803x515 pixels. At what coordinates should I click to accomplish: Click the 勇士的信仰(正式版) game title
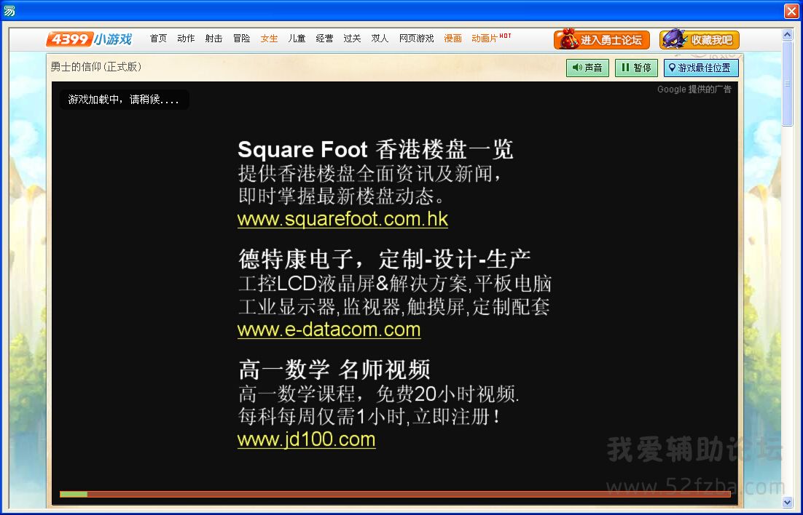[x=95, y=66]
